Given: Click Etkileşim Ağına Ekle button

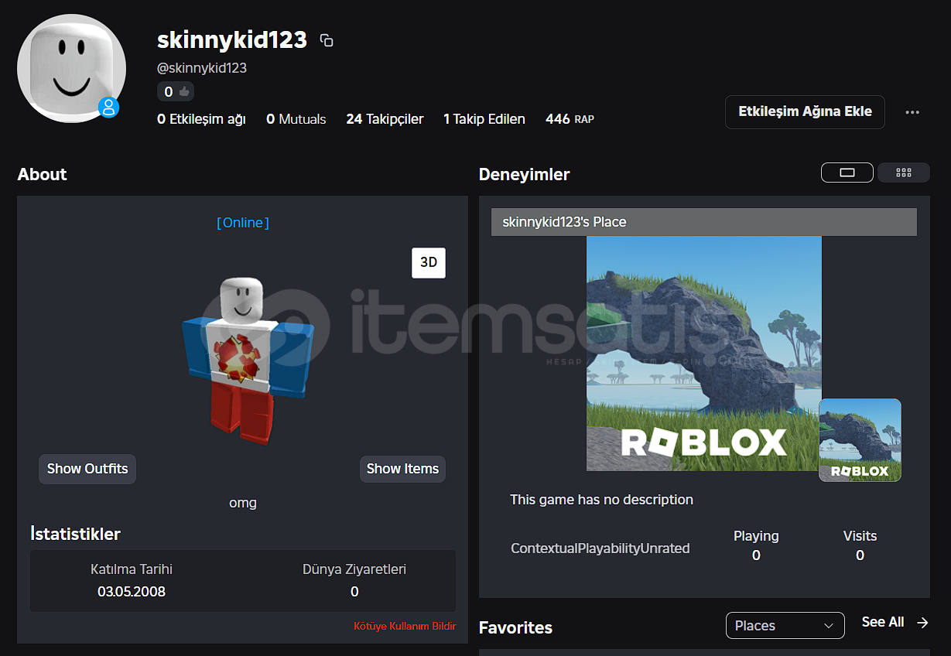Looking at the screenshot, I should coord(805,111).
